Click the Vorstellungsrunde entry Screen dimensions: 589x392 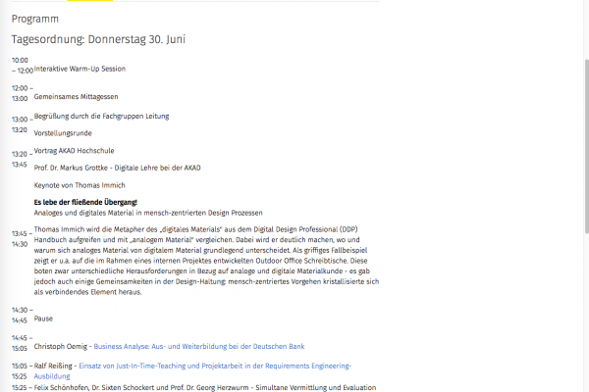[62, 131]
